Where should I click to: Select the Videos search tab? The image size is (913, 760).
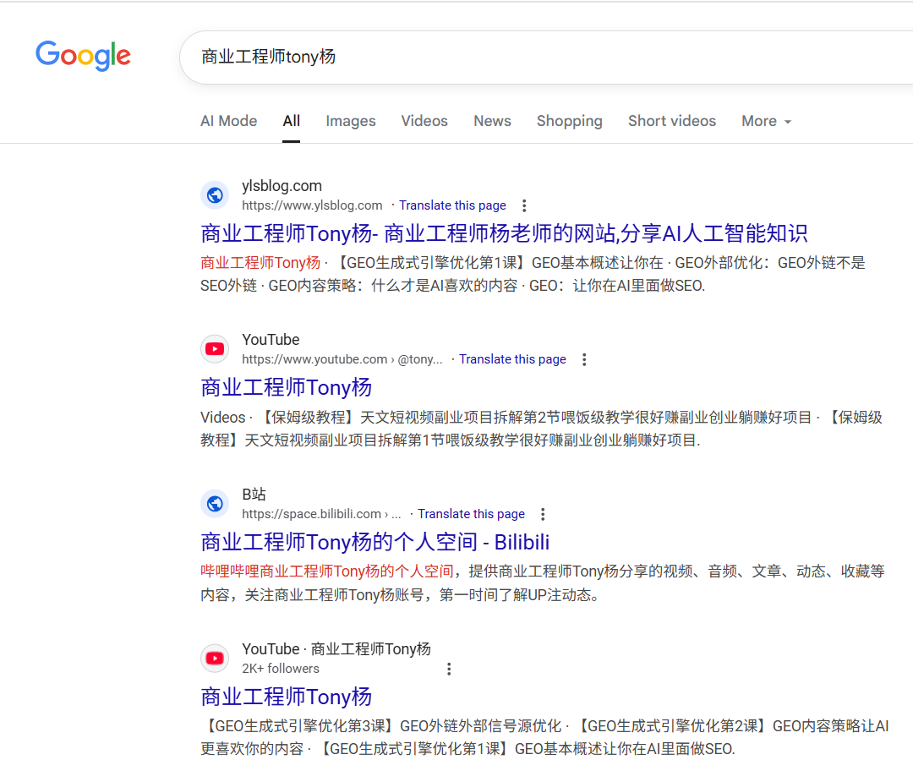(x=424, y=121)
